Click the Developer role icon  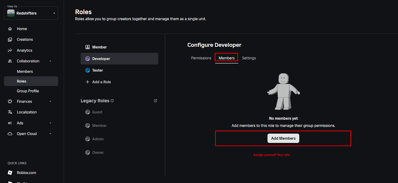click(x=88, y=59)
